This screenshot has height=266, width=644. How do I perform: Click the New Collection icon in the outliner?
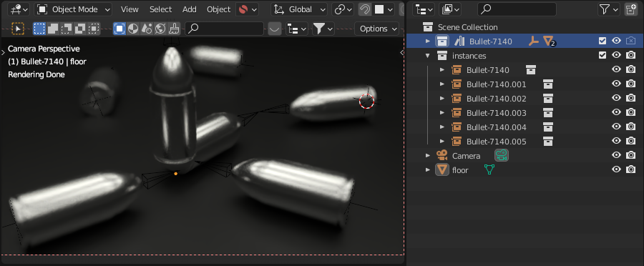point(631,9)
